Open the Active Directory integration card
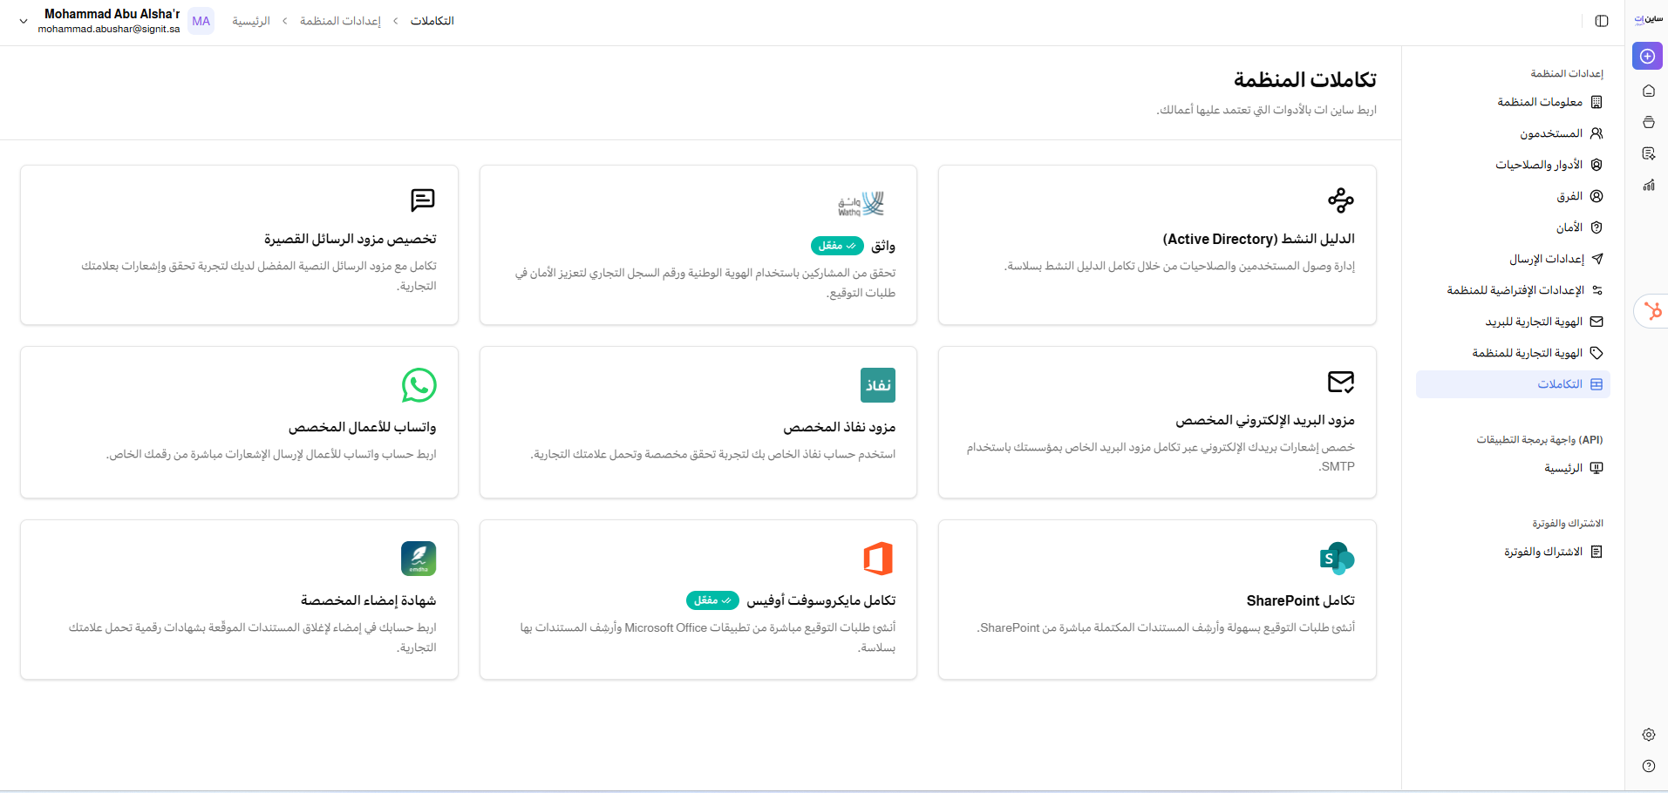 coord(1157,245)
